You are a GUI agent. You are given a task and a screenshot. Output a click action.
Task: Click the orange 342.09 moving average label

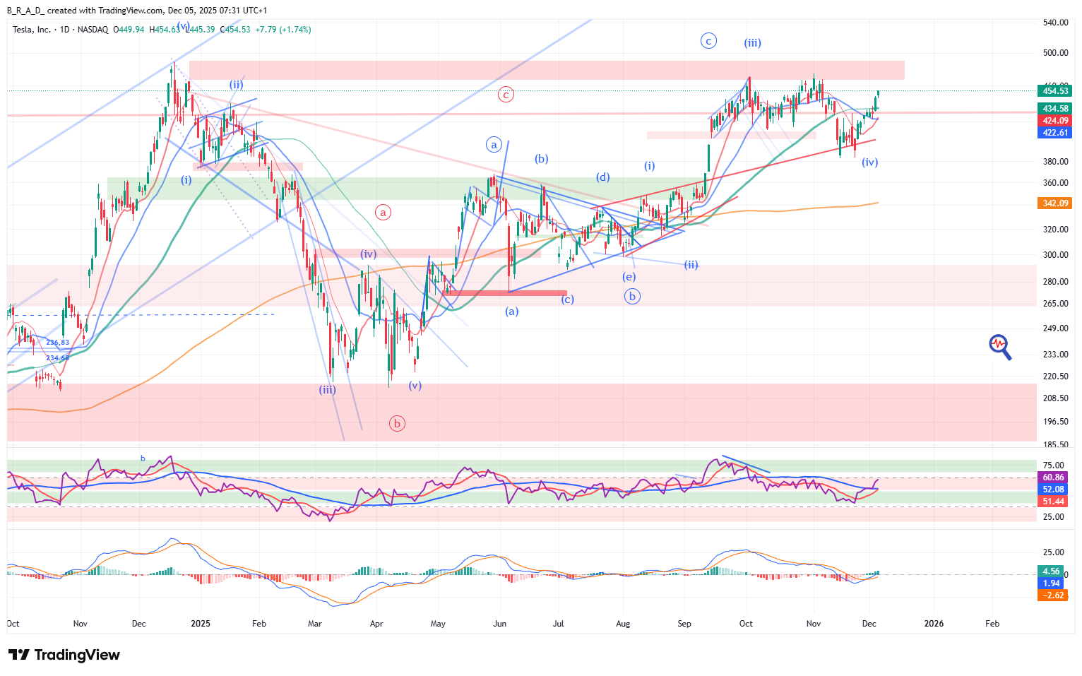pos(1054,203)
